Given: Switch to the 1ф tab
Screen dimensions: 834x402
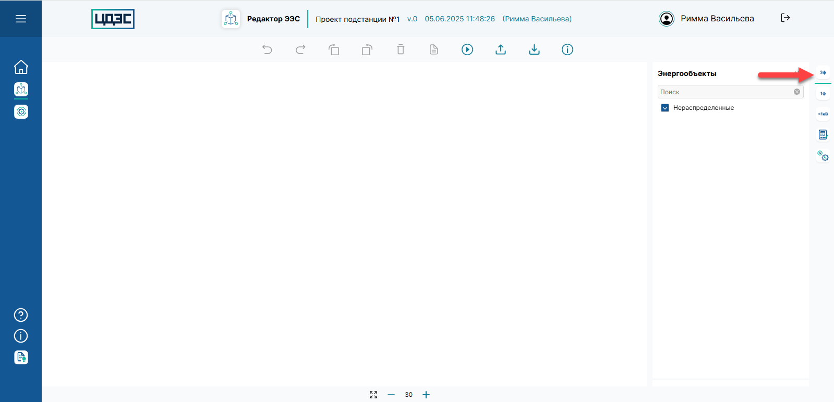Looking at the screenshot, I should point(823,94).
